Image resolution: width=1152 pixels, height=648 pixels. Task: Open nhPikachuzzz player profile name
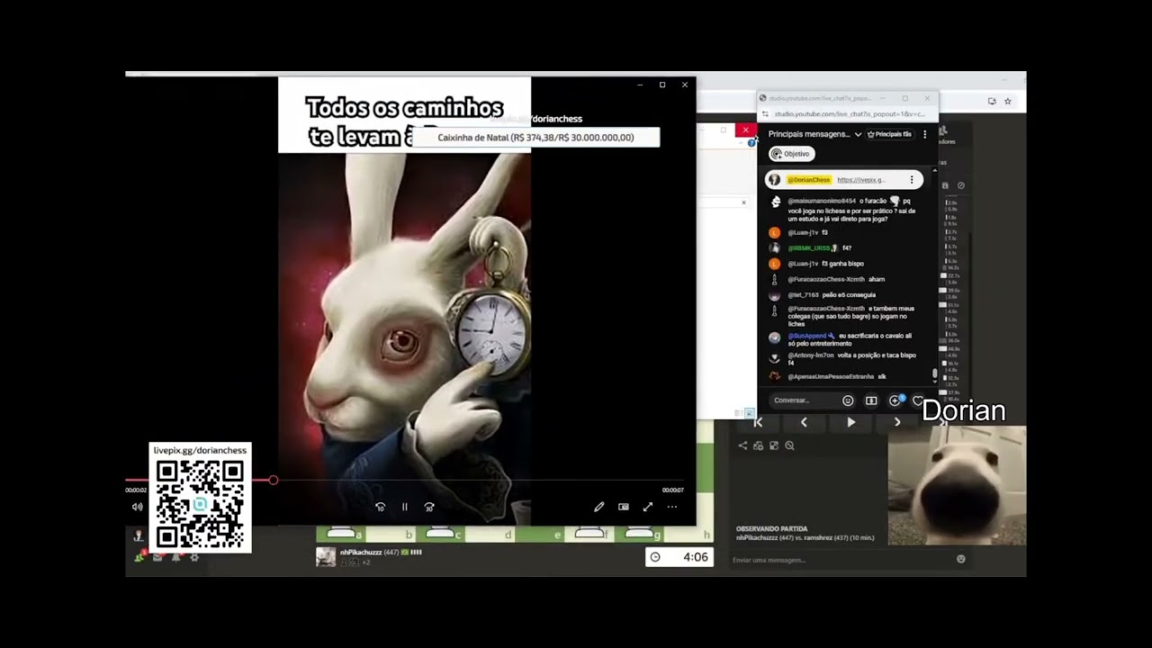click(361, 553)
